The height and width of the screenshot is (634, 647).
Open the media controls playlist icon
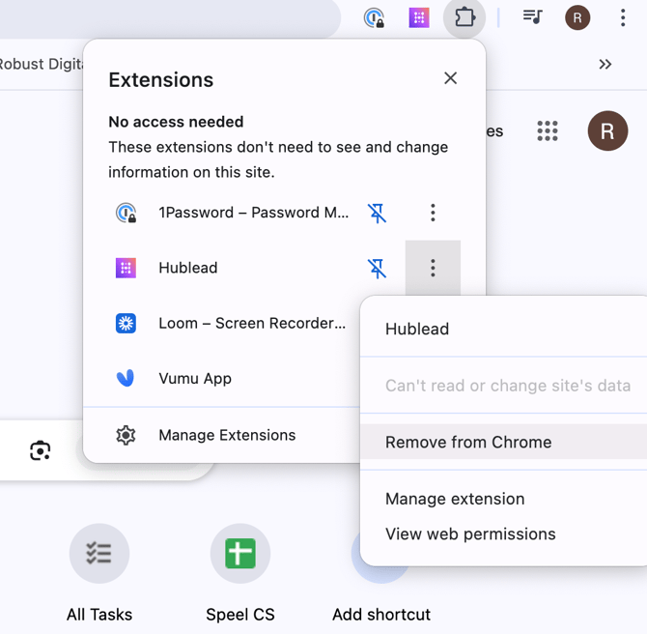(x=532, y=17)
